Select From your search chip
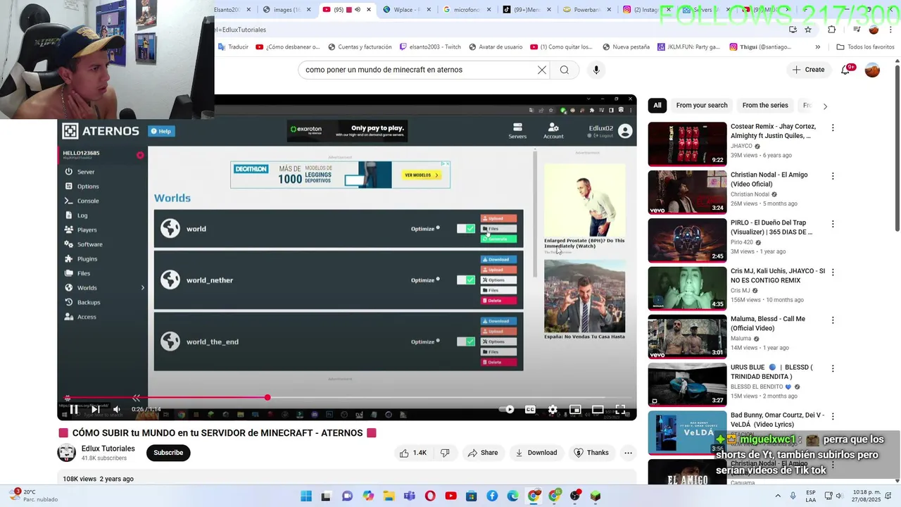 click(702, 106)
